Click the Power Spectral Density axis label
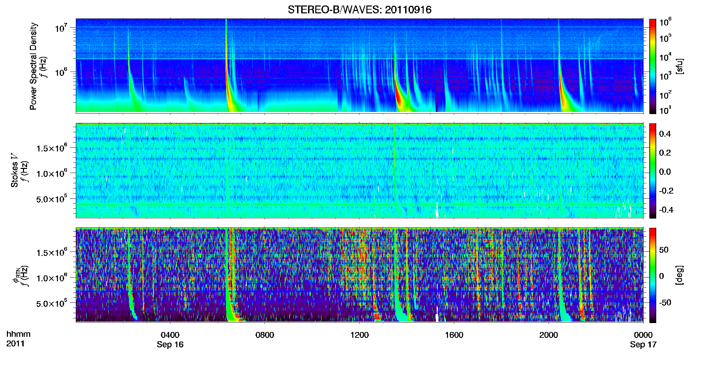719x370 pixels. pyautogui.click(x=33, y=66)
